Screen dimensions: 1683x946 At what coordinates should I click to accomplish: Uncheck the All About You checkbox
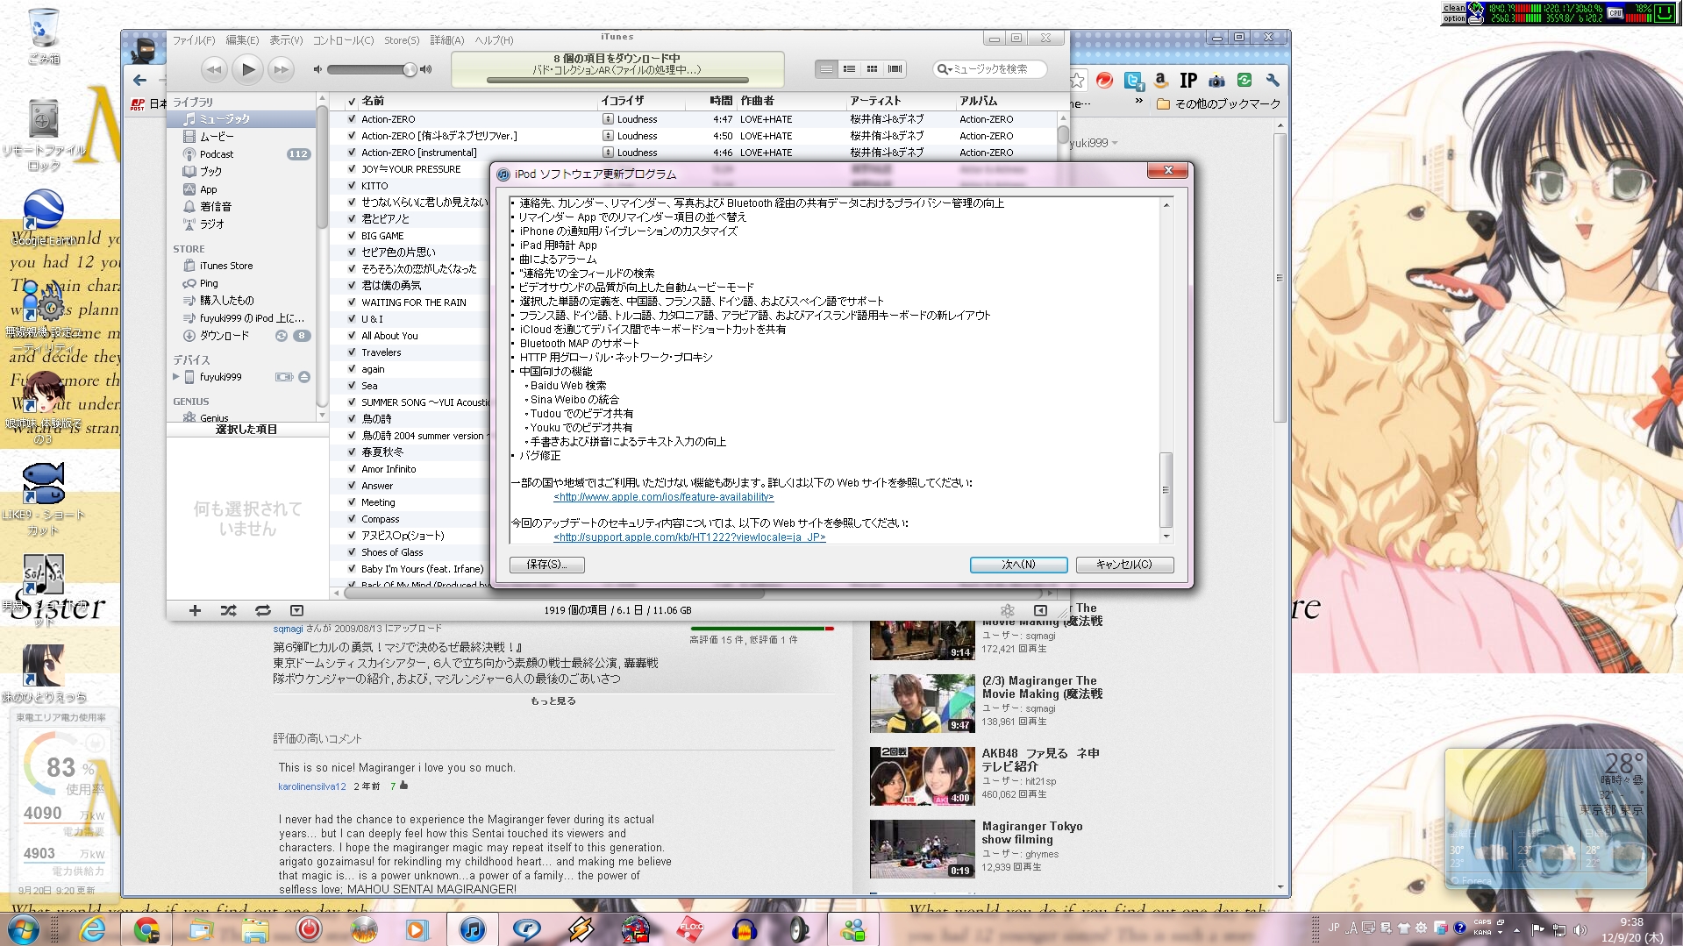point(352,336)
